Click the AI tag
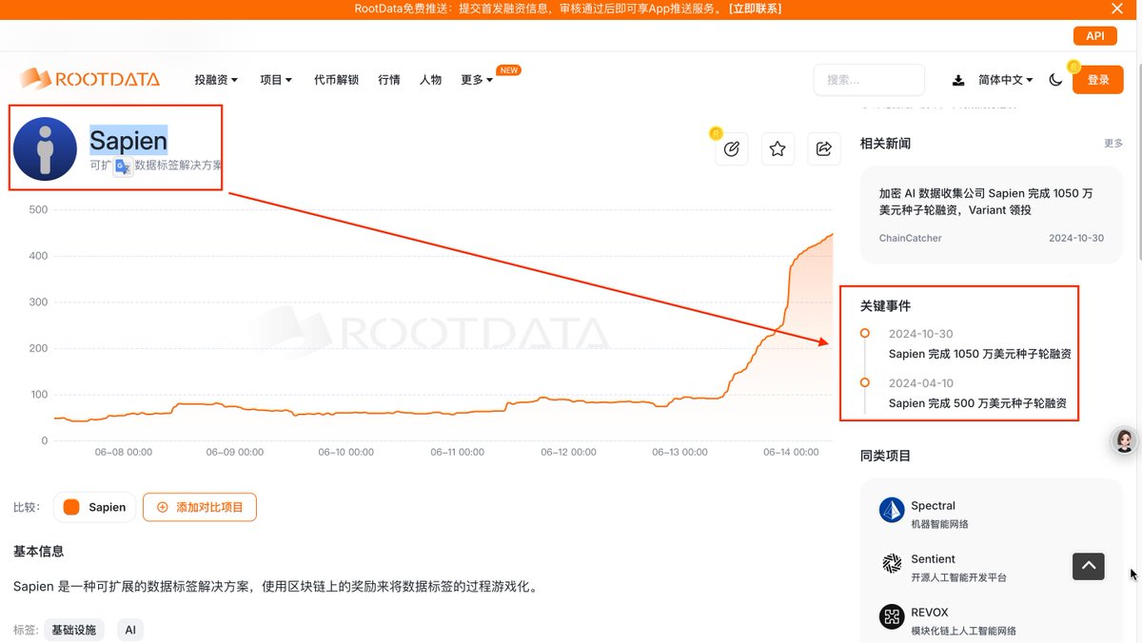The height and width of the screenshot is (643, 1142). click(130, 630)
